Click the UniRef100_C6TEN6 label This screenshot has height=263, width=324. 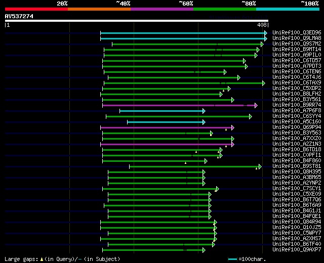click(x=297, y=72)
